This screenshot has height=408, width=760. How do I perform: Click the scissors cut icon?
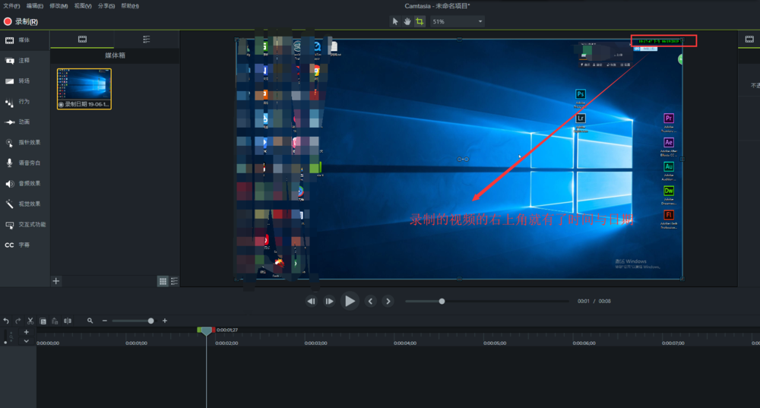point(30,321)
